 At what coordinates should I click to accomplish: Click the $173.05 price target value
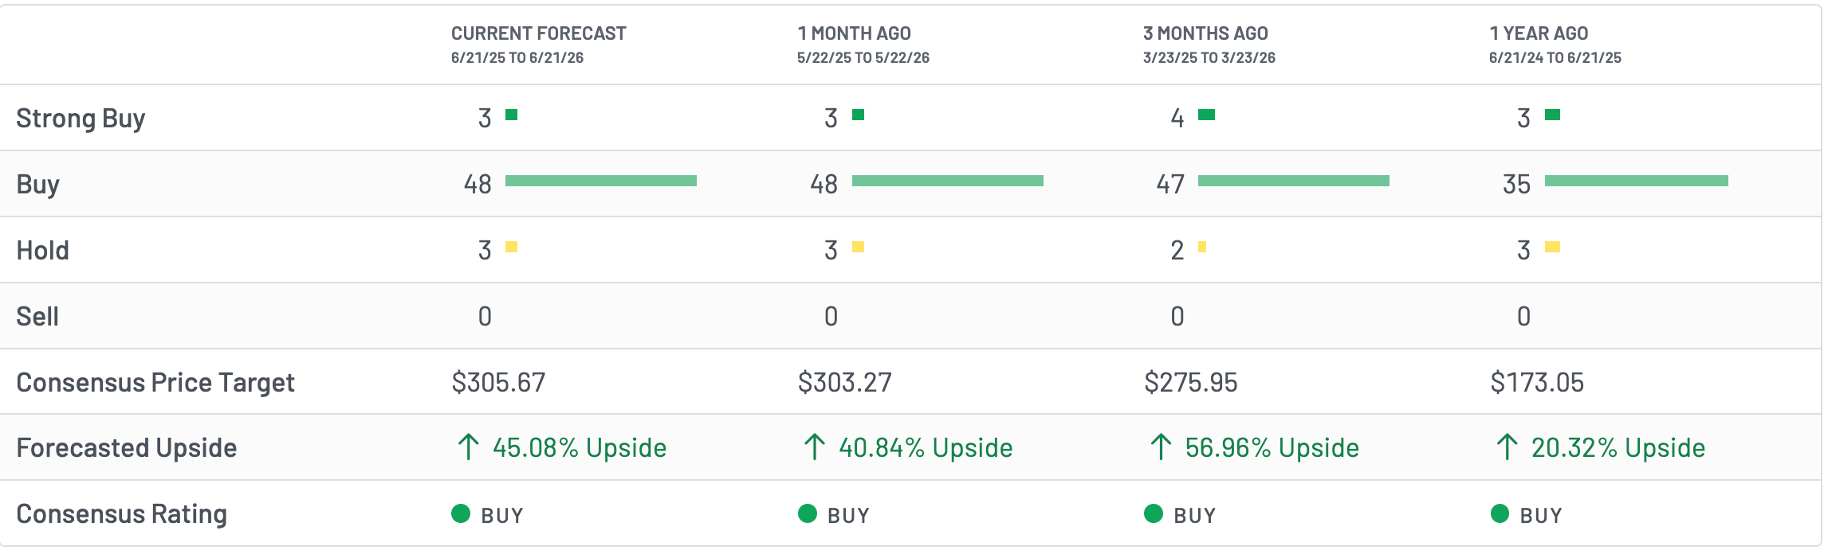tap(1537, 382)
